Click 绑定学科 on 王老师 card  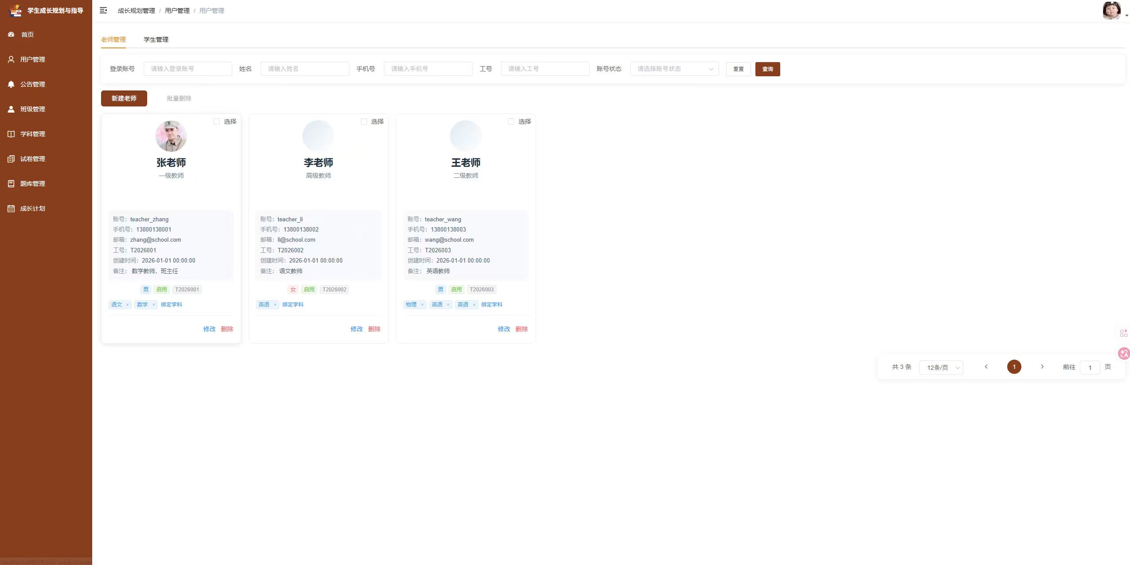492,305
